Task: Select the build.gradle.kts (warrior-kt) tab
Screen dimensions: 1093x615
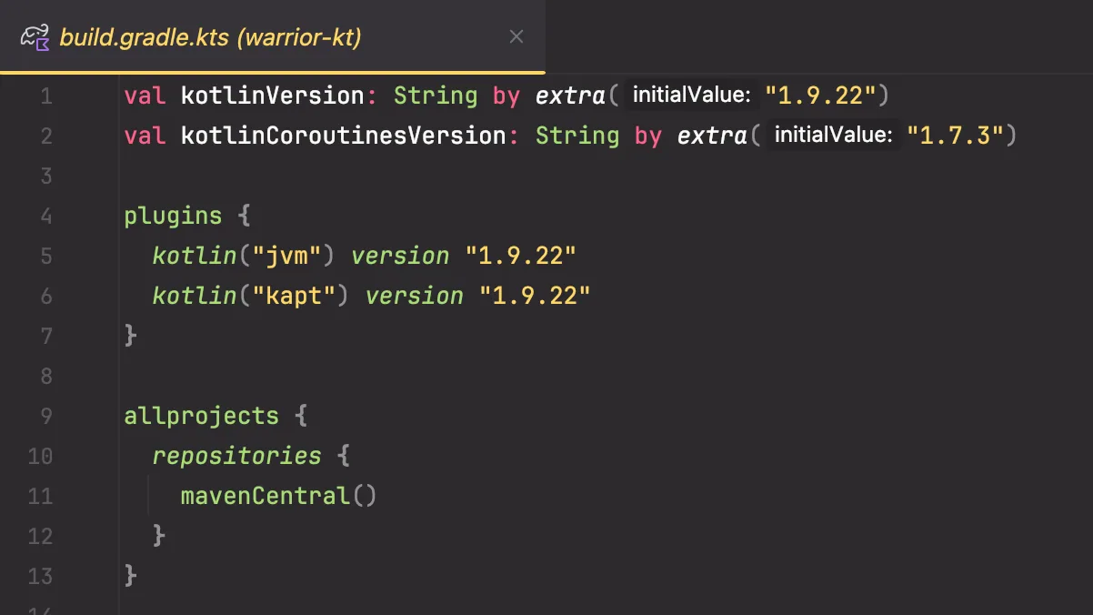Action: pyautogui.click(x=273, y=37)
